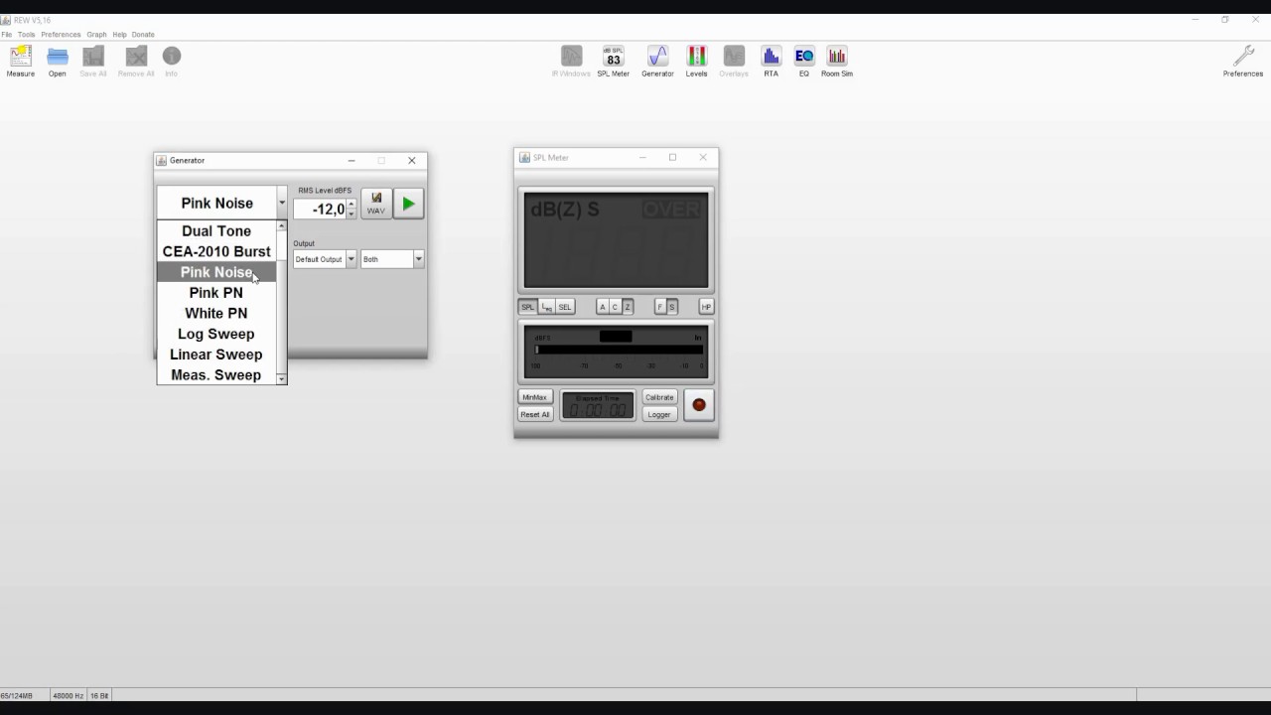This screenshot has height=715, width=1271.
Task: Select A weighting in SPL Meter
Action: coord(602,307)
